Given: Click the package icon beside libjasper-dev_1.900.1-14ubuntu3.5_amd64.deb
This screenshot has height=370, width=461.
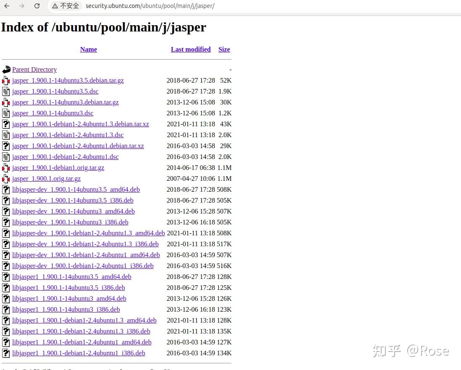Looking at the screenshot, I should [x=6, y=189].
